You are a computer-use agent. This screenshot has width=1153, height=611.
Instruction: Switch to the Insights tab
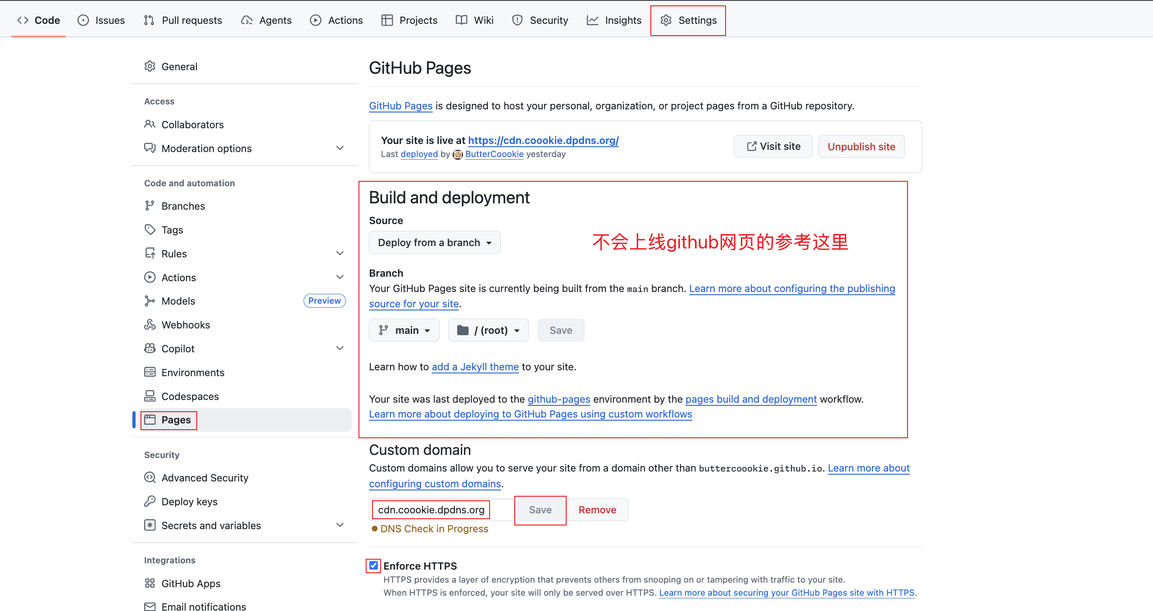click(x=614, y=20)
